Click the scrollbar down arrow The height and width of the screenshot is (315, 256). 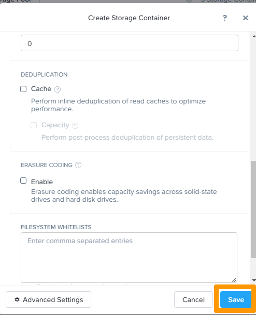tap(254, 280)
